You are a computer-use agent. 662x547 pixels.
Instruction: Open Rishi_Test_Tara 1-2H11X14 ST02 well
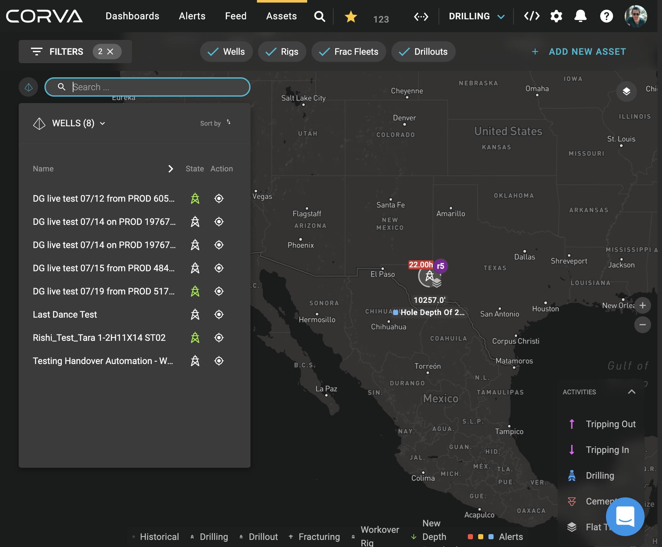99,338
